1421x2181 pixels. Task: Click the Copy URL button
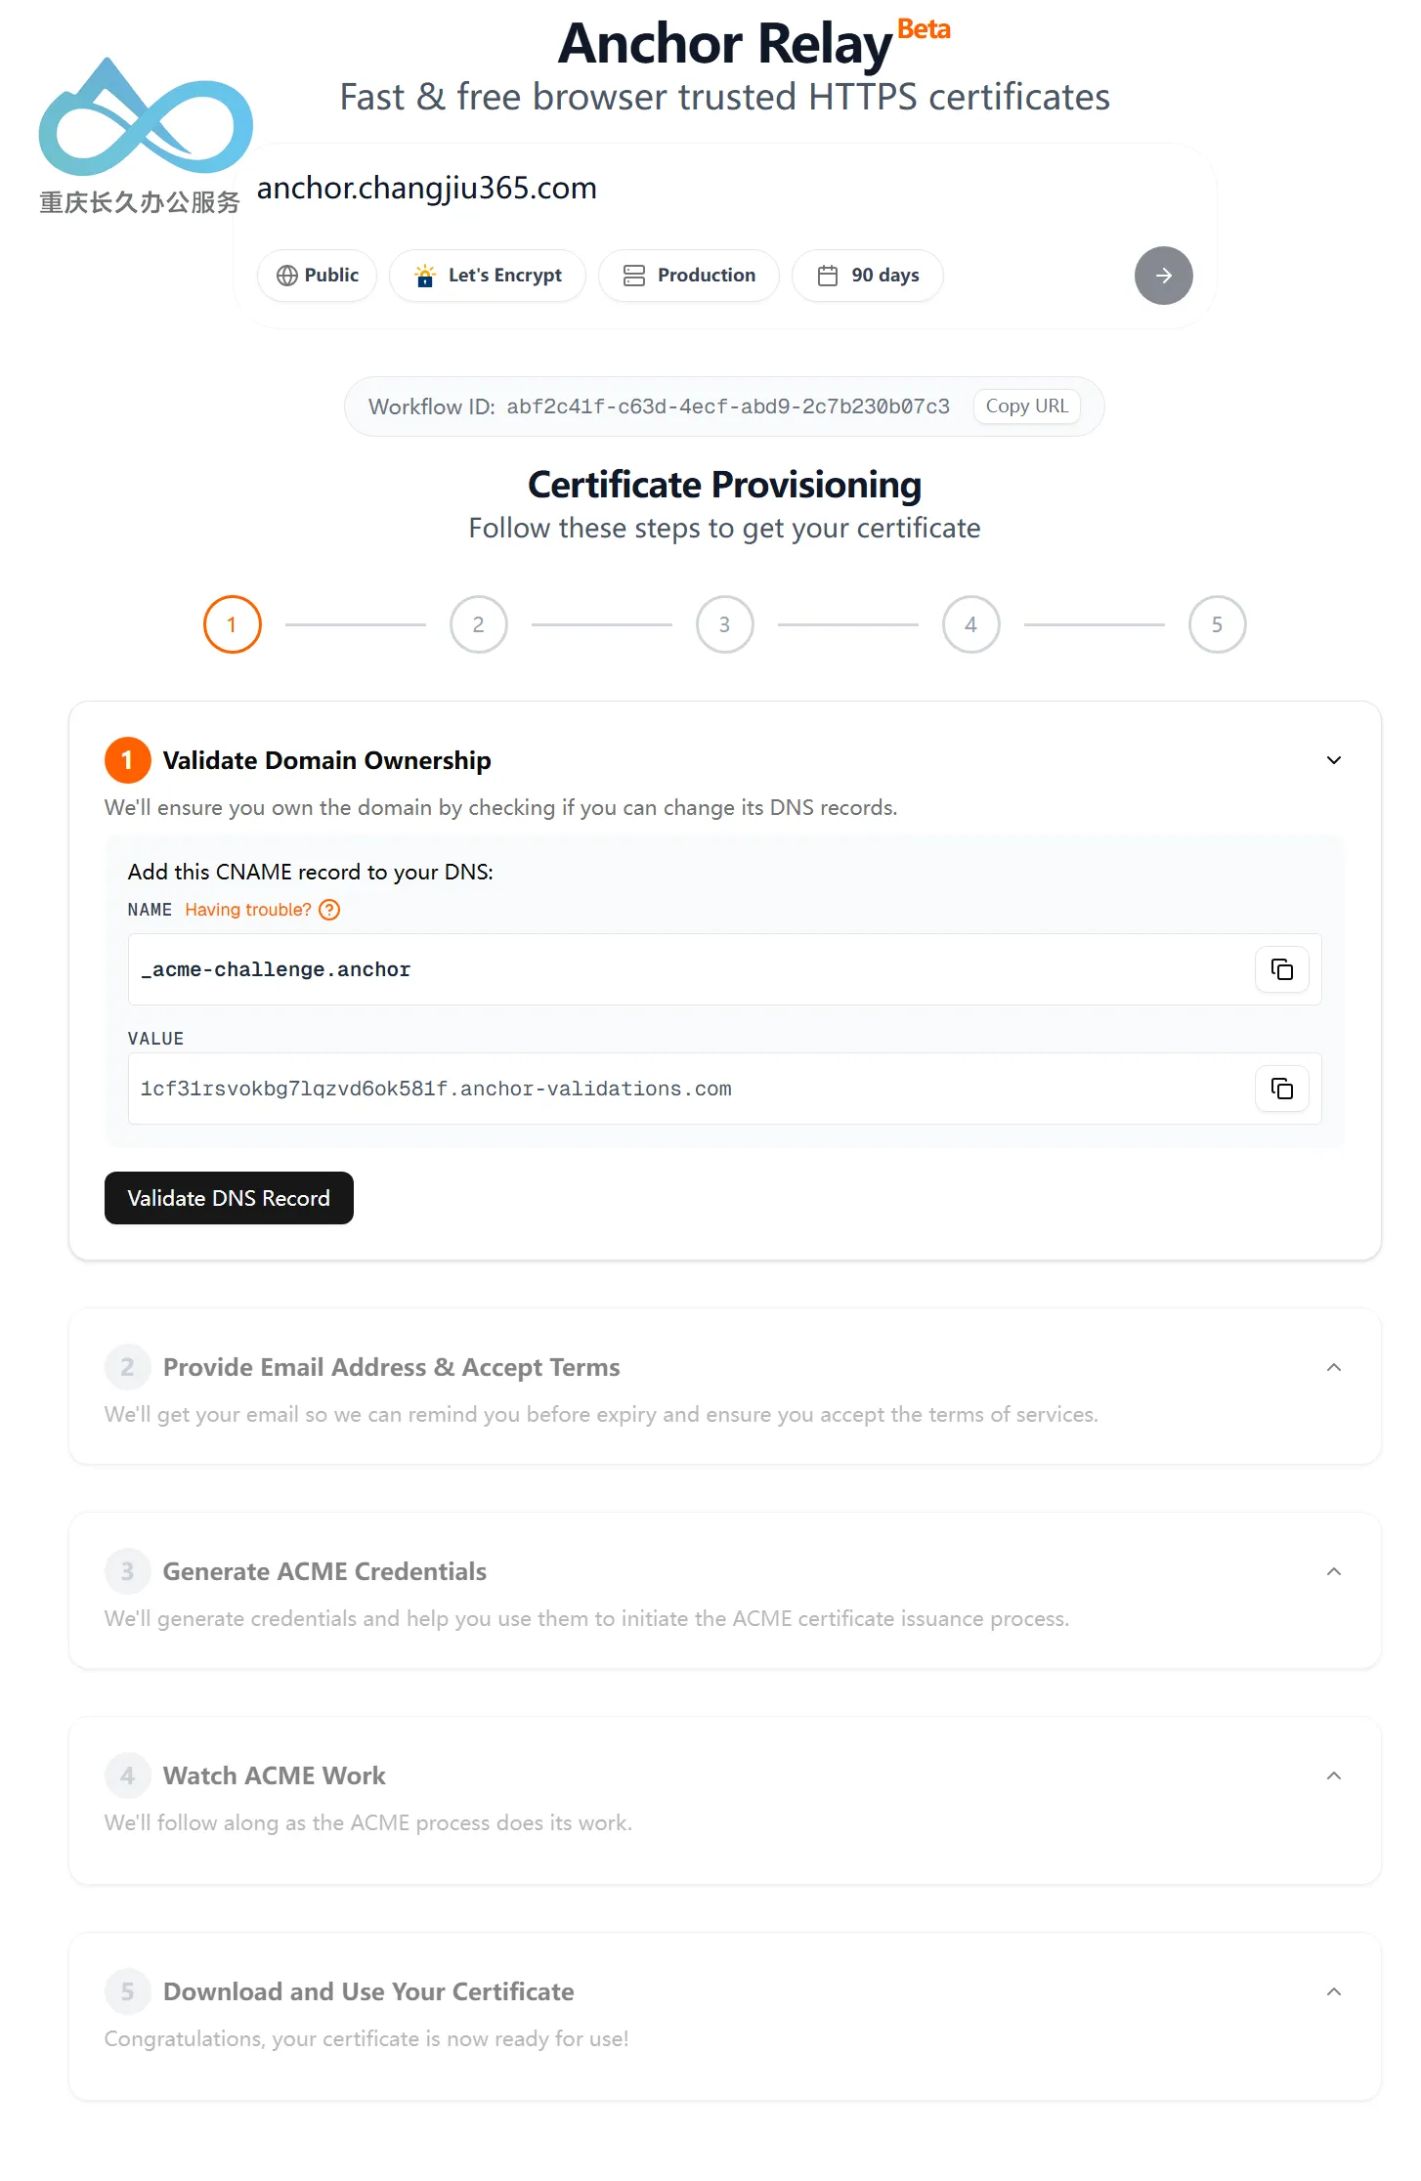click(1027, 406)
